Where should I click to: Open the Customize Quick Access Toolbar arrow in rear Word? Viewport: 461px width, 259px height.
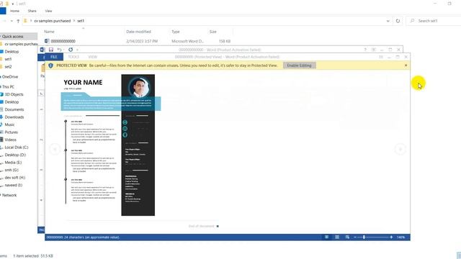(x=77, y=50)
